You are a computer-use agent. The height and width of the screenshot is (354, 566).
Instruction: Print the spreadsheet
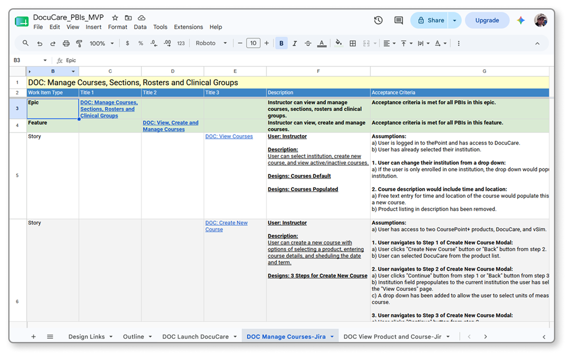66,43
